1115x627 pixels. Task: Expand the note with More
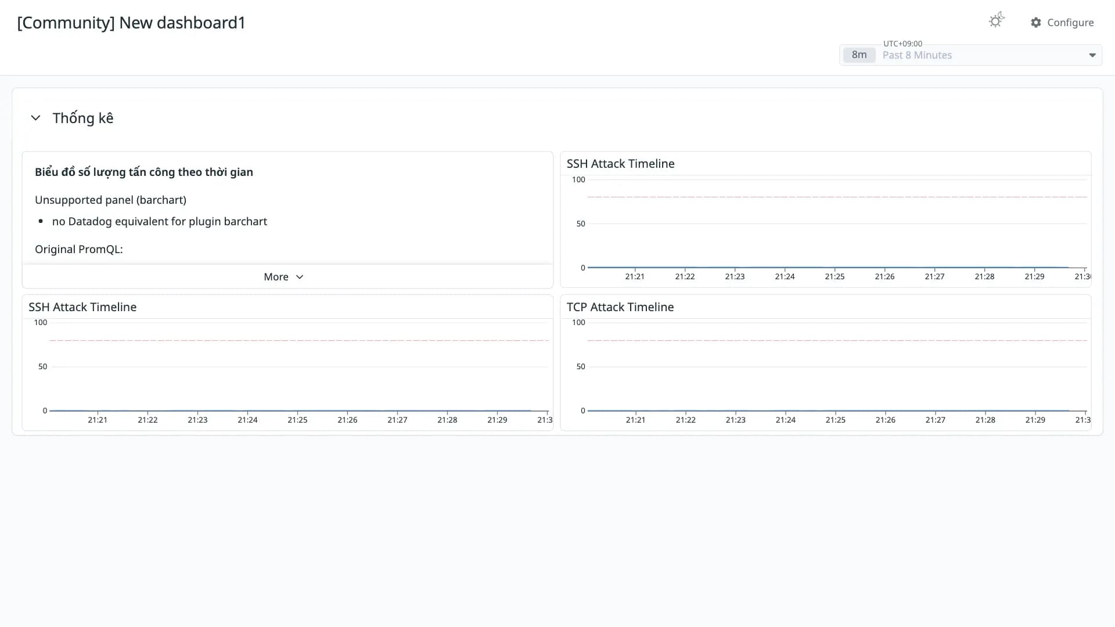point(283,277)
